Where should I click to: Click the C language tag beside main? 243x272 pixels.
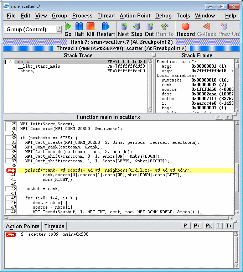10,62
